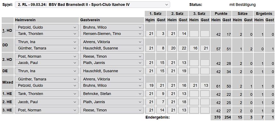Click the 1. HD row label
Screen dimensions: 276x122
point(7,30)
